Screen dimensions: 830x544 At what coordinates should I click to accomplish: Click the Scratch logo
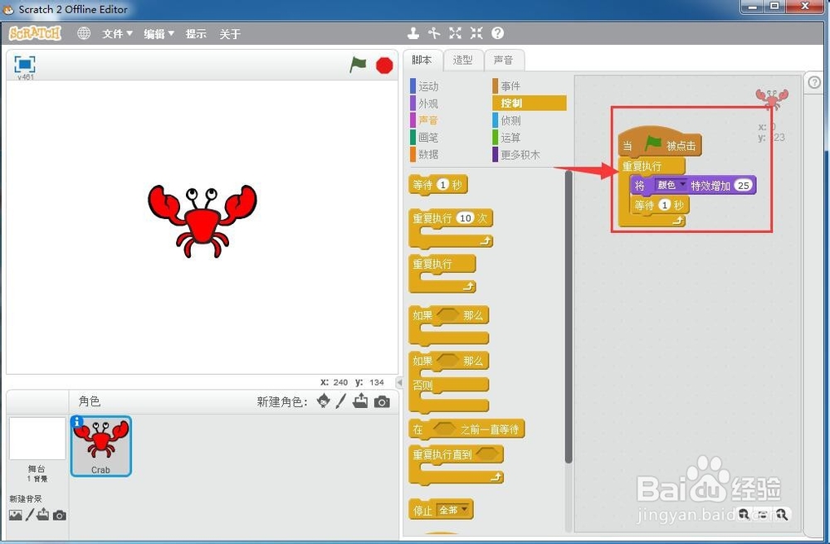click(35, 33)
